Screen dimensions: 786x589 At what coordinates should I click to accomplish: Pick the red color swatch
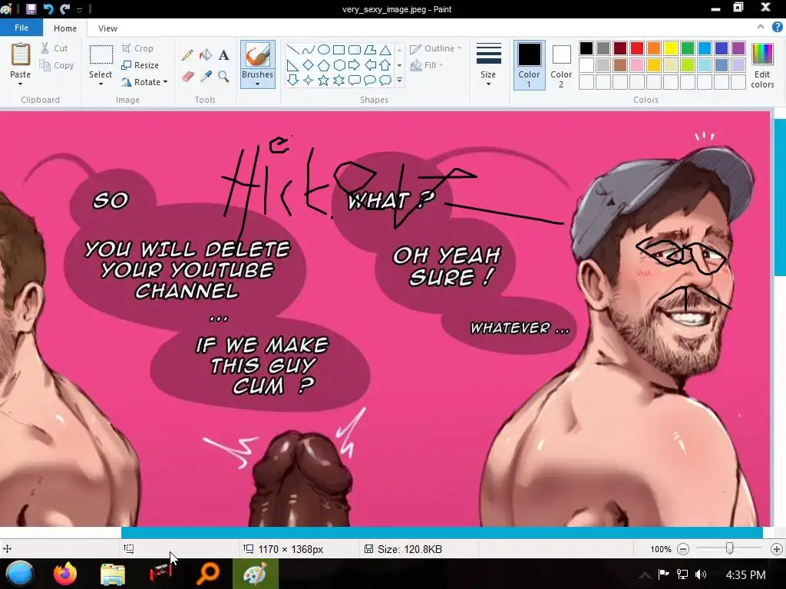[x=637, y=48]
